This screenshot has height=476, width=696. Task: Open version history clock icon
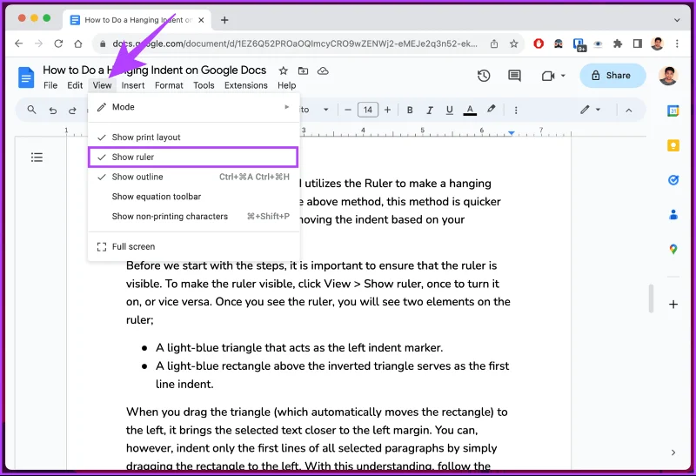484,76
